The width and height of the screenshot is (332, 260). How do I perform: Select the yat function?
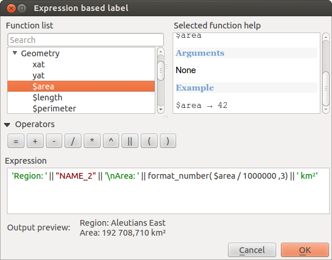coord(38,75)
